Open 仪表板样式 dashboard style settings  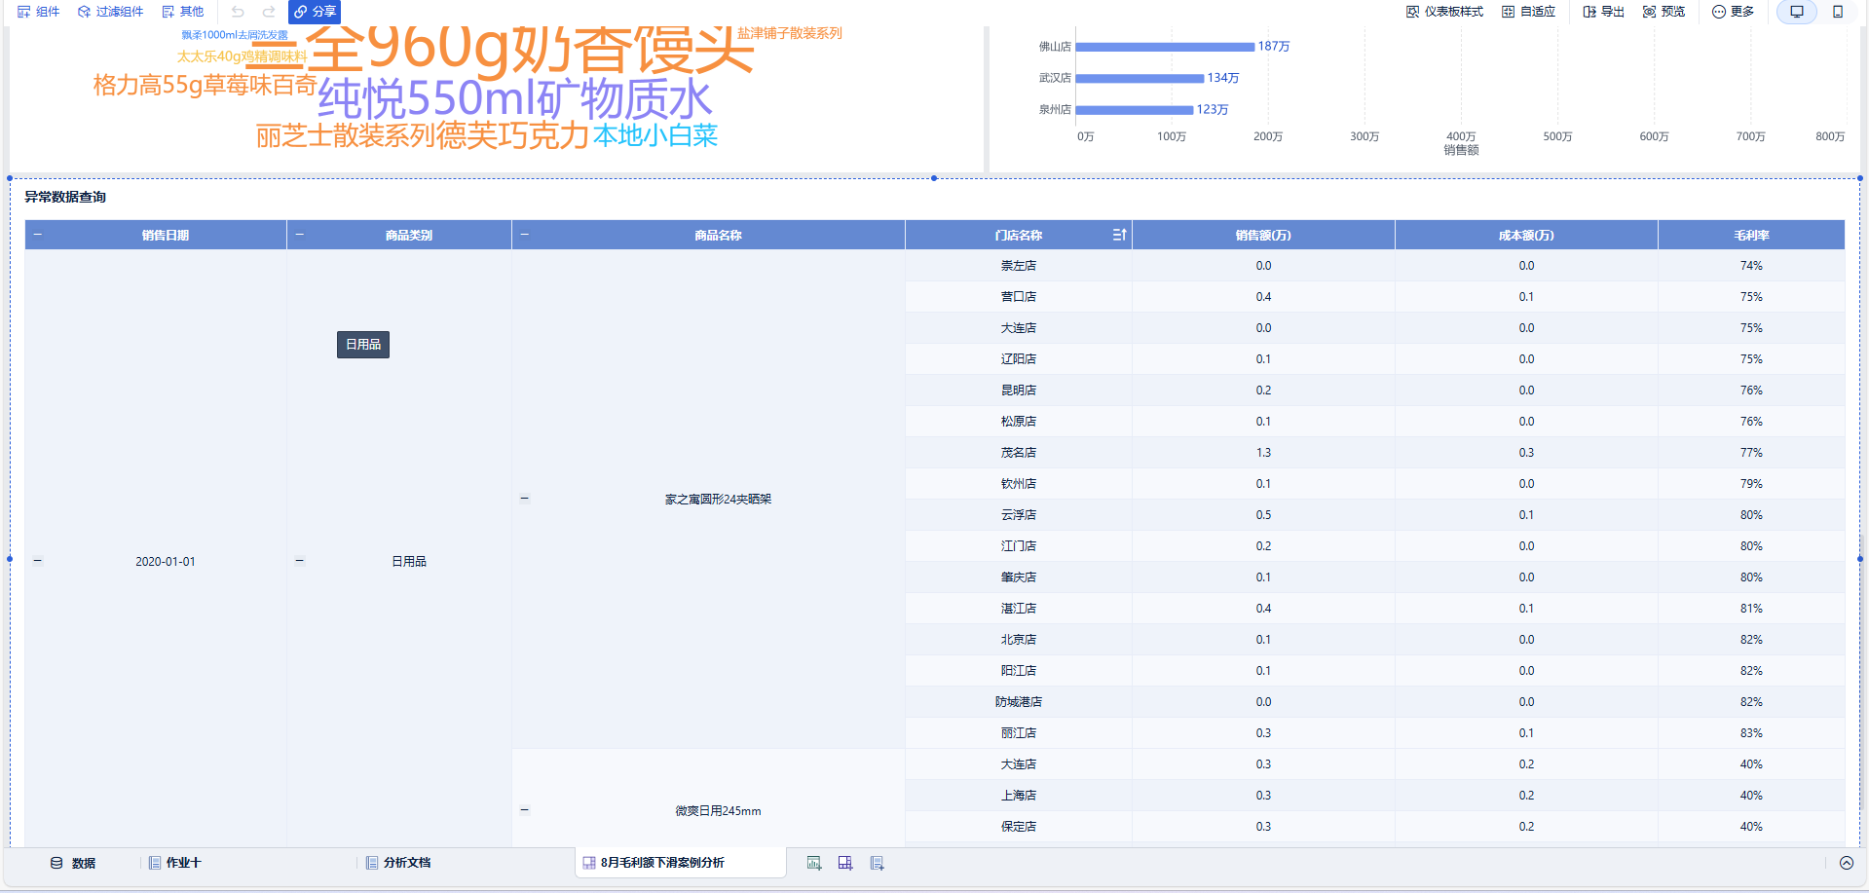coord(1444,12)
